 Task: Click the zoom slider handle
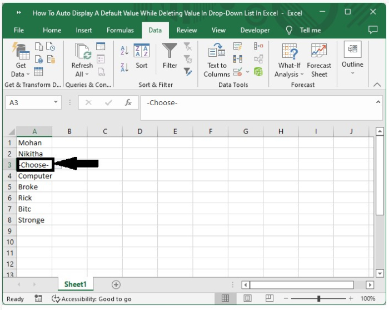tap(318, 298)
